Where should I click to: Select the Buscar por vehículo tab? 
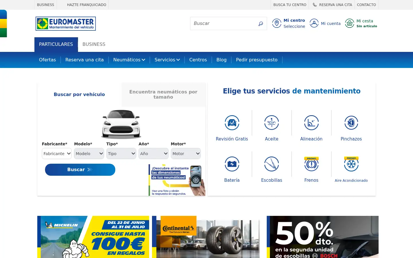[79, 95]
